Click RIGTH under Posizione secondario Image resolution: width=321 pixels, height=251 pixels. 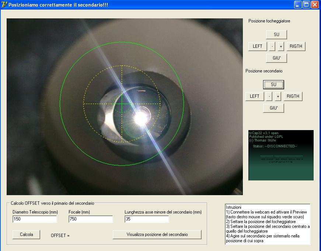coord(293,96)
